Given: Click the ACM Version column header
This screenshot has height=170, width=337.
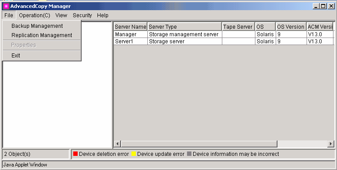Looking at the screenshot, I should pyautogui.click(x=320, y=26).
